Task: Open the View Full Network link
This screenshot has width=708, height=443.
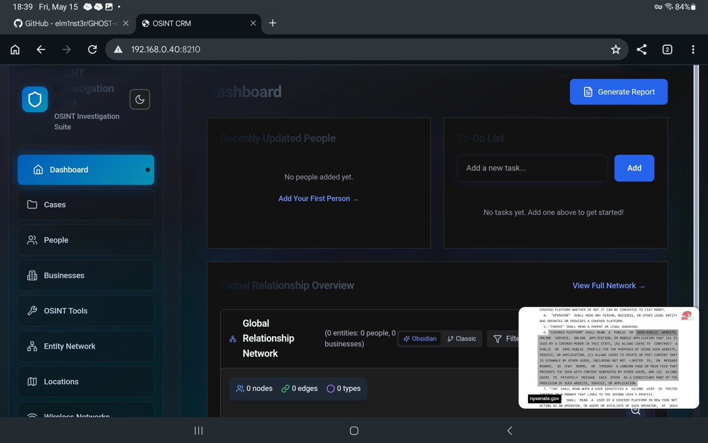Action: pyautogui.click(x=609, y=286)
